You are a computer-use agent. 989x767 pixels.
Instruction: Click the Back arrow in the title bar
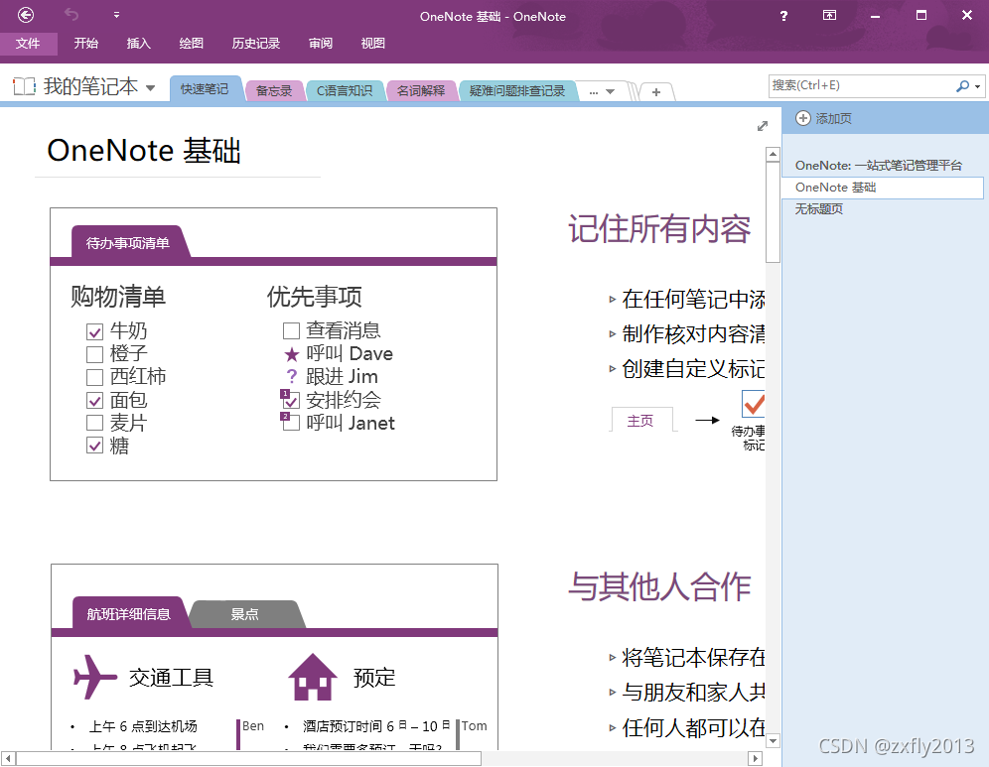click(x=26, y=15)
